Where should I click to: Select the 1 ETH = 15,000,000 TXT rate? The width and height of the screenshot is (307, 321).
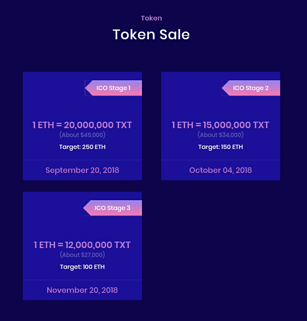click(220, 125)
